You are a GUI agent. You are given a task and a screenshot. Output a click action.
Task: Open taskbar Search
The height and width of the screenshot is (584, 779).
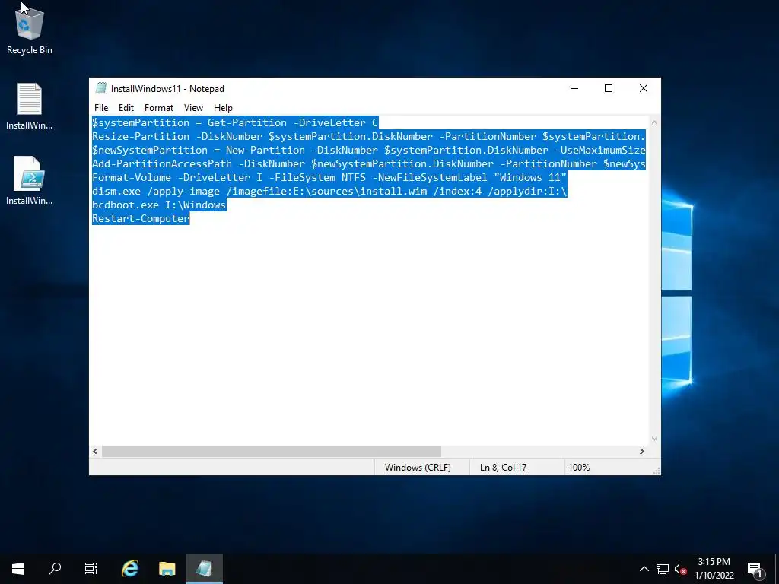55,569
